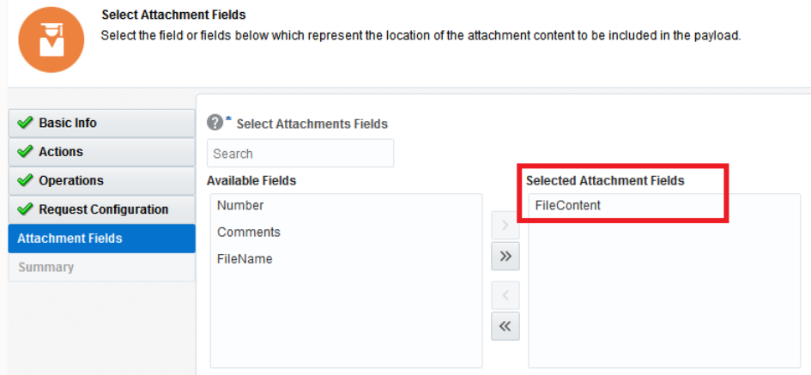Screen dimensions: 811x375
Task: Click the move selected right arrow
Action: pos(505,227)
